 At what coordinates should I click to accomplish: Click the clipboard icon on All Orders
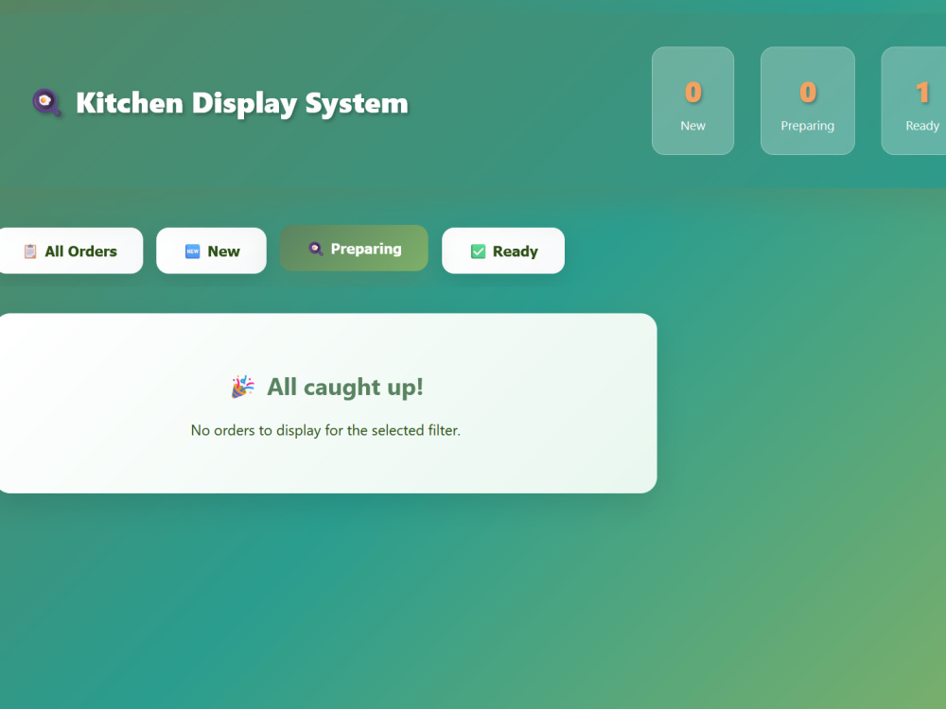(x=30, y=251)
